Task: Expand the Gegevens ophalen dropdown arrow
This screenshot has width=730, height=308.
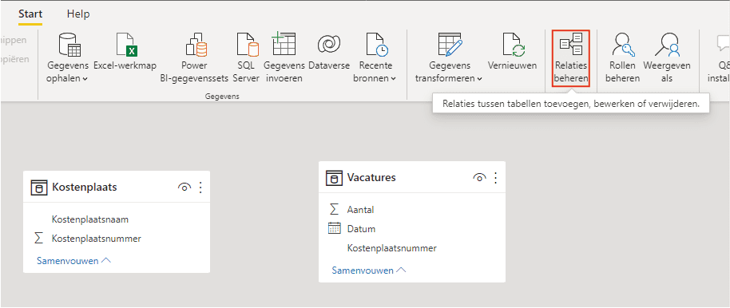Action: point(85,79)
